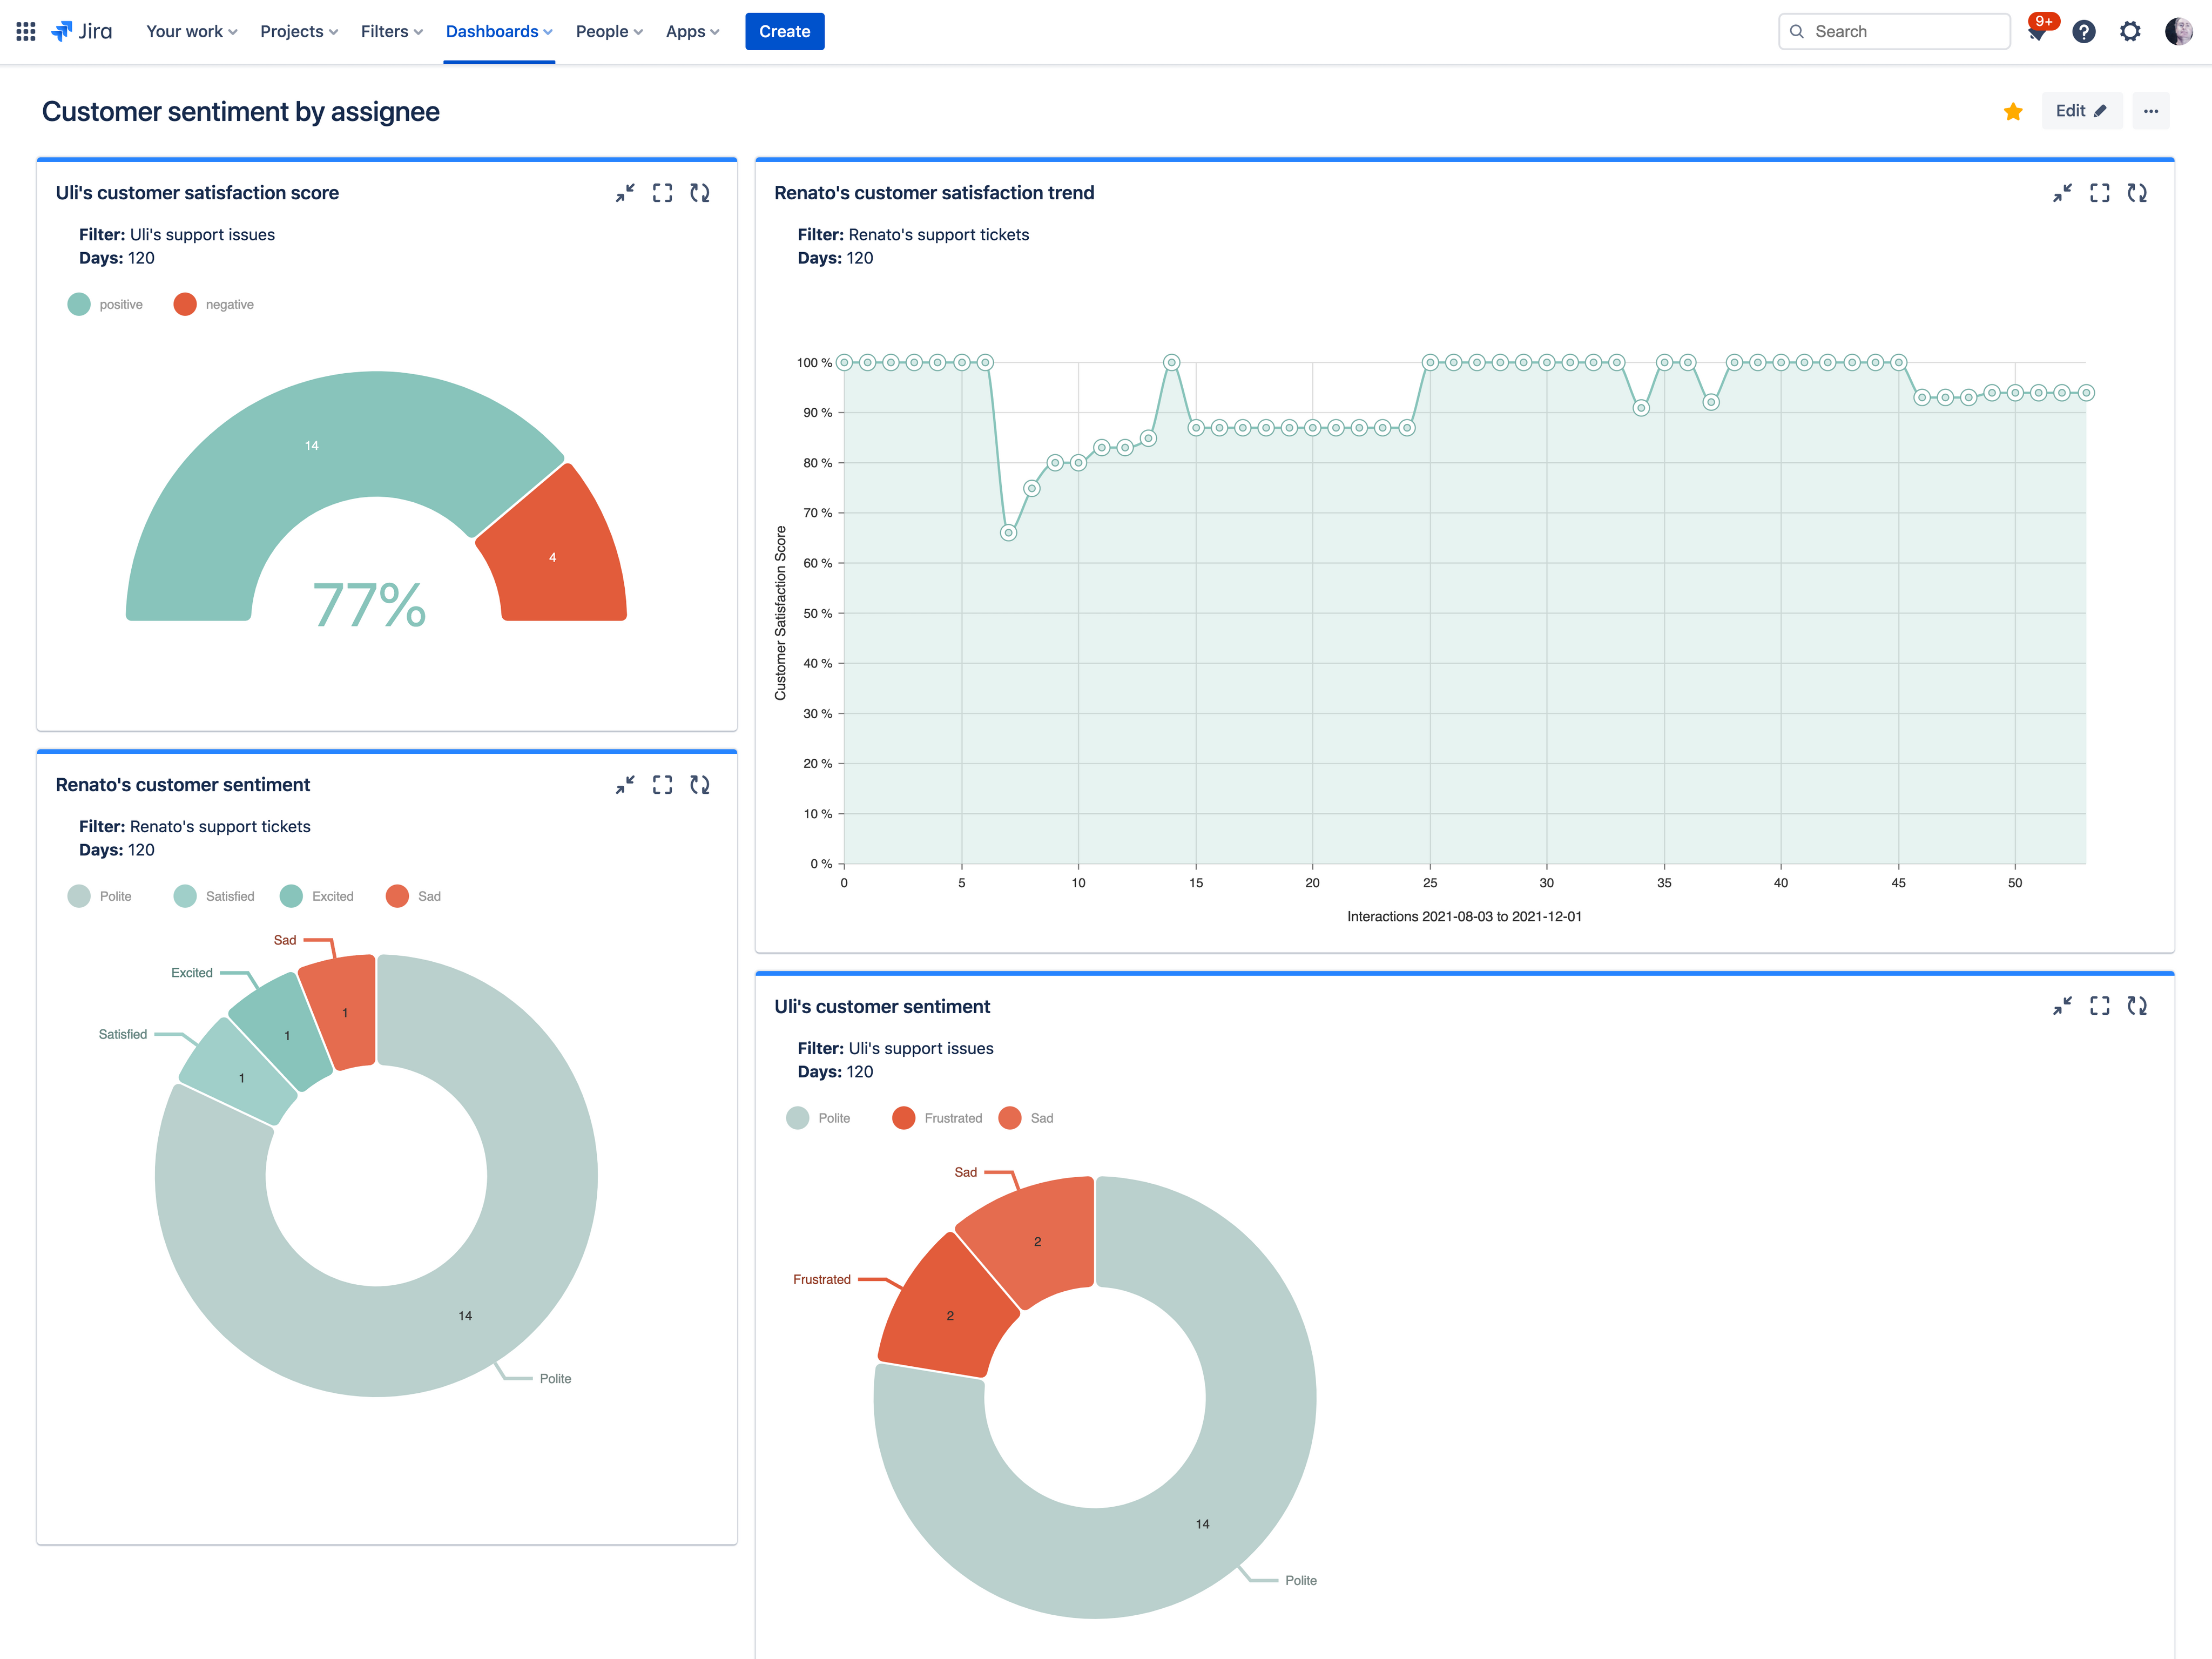Unfavorite the dashboard via the star
2212x1659 pixels.
(x=2012, y=111)
